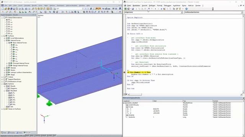
Task: Toggle Support Reactions checkbox
Action: [4, 79]
